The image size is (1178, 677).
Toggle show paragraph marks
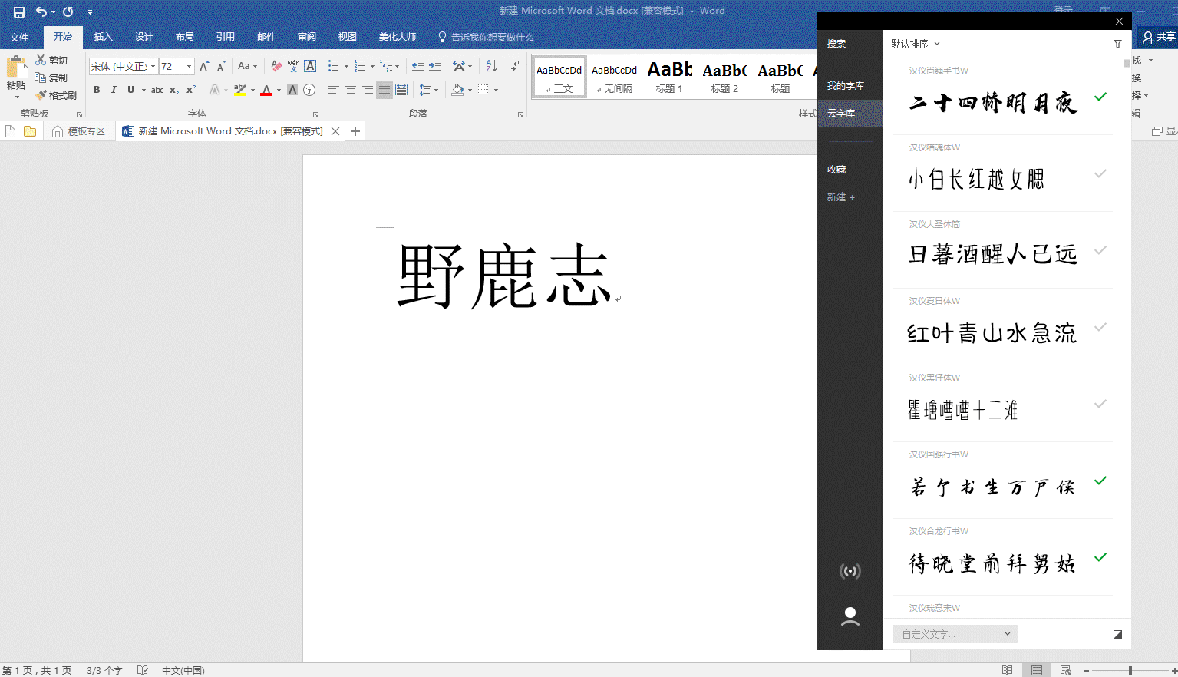(516, 66)
